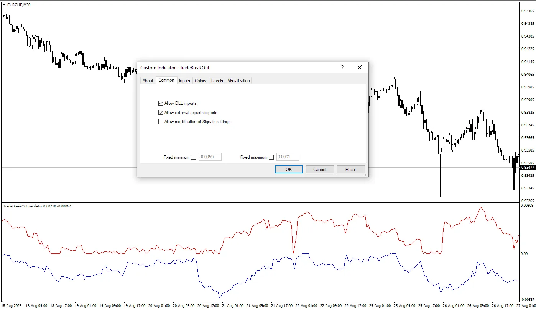Click the Fixed maximum value field

[288, 157]
